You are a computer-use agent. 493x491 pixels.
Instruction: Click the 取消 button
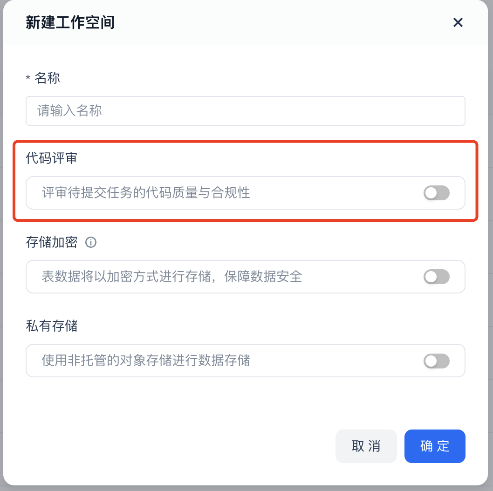[366, 446]
